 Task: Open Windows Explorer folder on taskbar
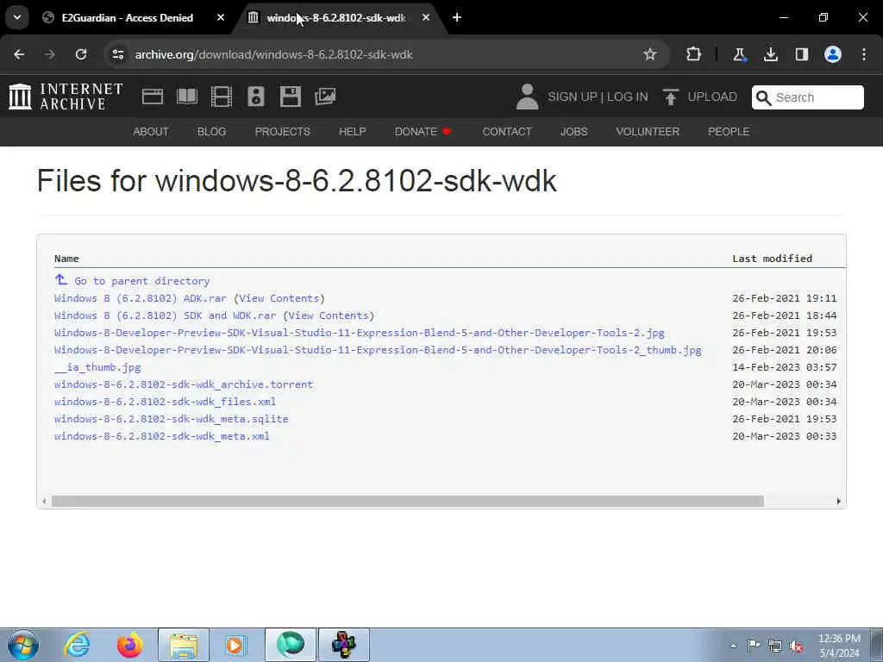point(184,645)
